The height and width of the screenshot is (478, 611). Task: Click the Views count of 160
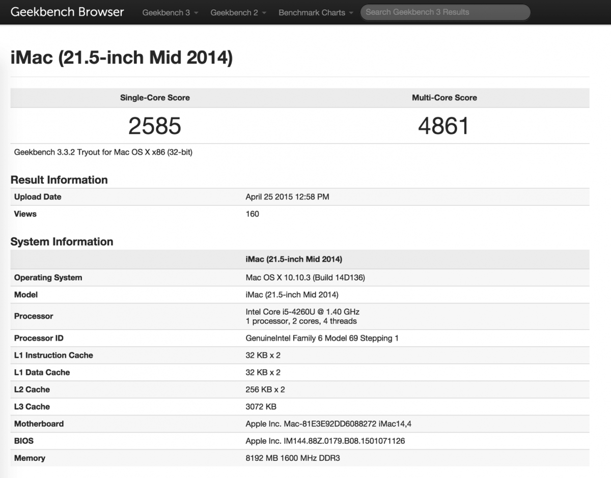pos(253,214)
